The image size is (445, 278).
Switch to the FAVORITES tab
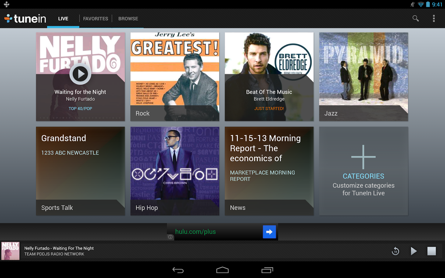[95, 19]
